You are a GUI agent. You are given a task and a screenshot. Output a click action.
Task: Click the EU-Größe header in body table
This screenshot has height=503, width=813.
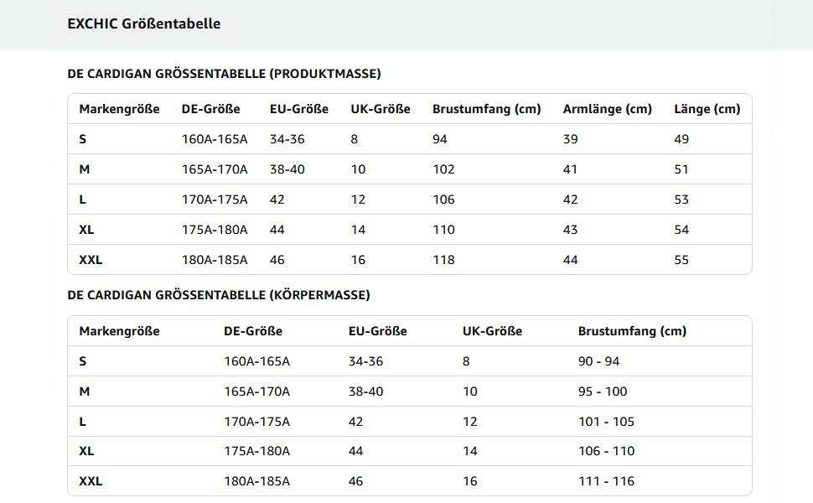[377, 331]
